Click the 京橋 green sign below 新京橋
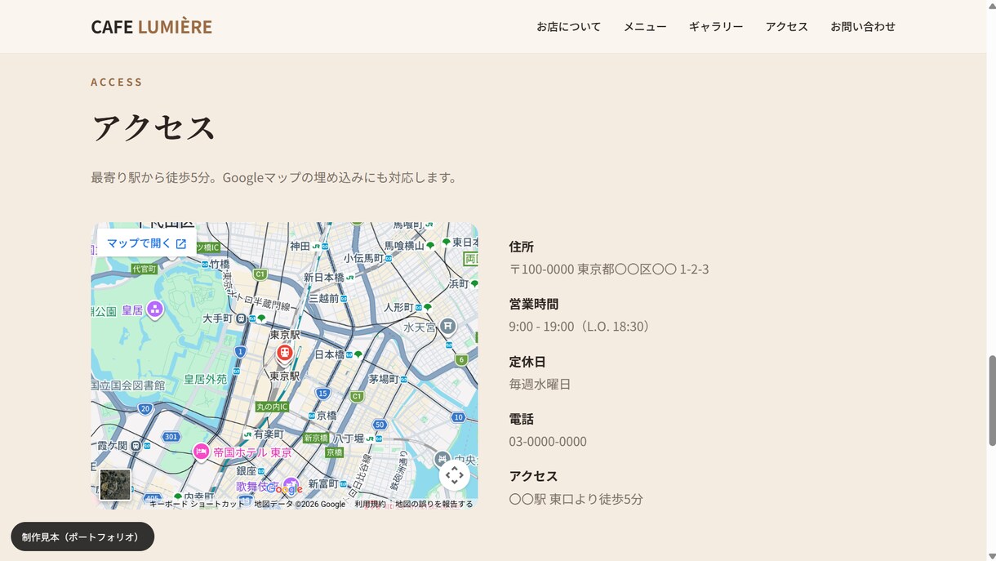 pyautogui.click(x=334, y=452)
